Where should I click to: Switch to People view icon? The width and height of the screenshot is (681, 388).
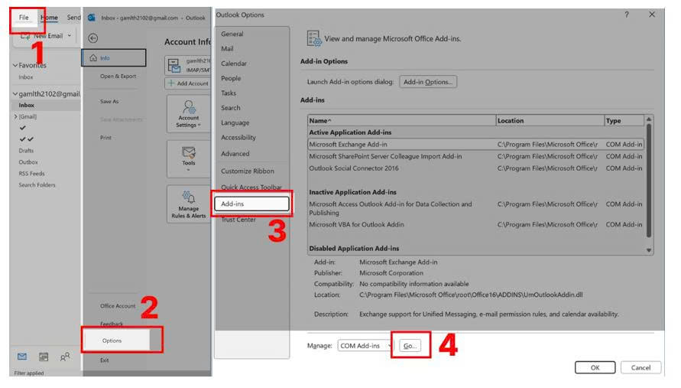(x=65, y=357)
